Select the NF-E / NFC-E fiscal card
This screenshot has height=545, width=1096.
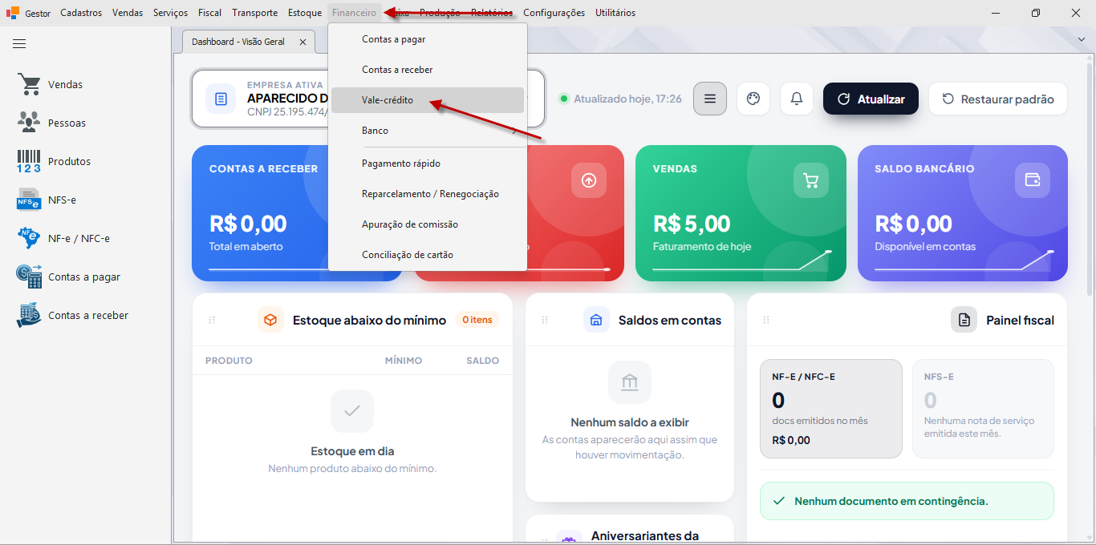pyautogui.click(x=831, y=409)
